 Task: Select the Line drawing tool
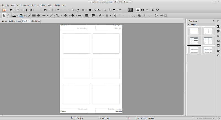(29, 16)
